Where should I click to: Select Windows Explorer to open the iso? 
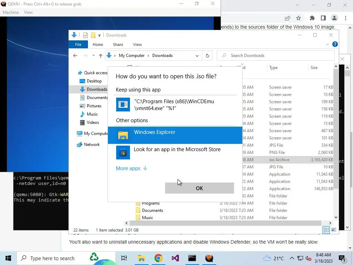click(x=175, y=135)
